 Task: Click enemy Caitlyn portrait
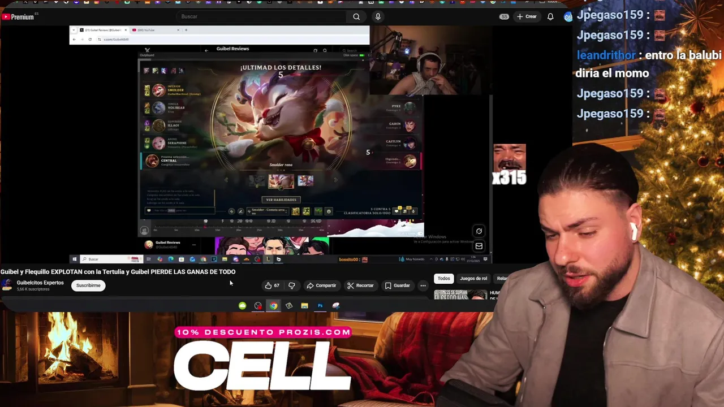[x=410, y=143]
